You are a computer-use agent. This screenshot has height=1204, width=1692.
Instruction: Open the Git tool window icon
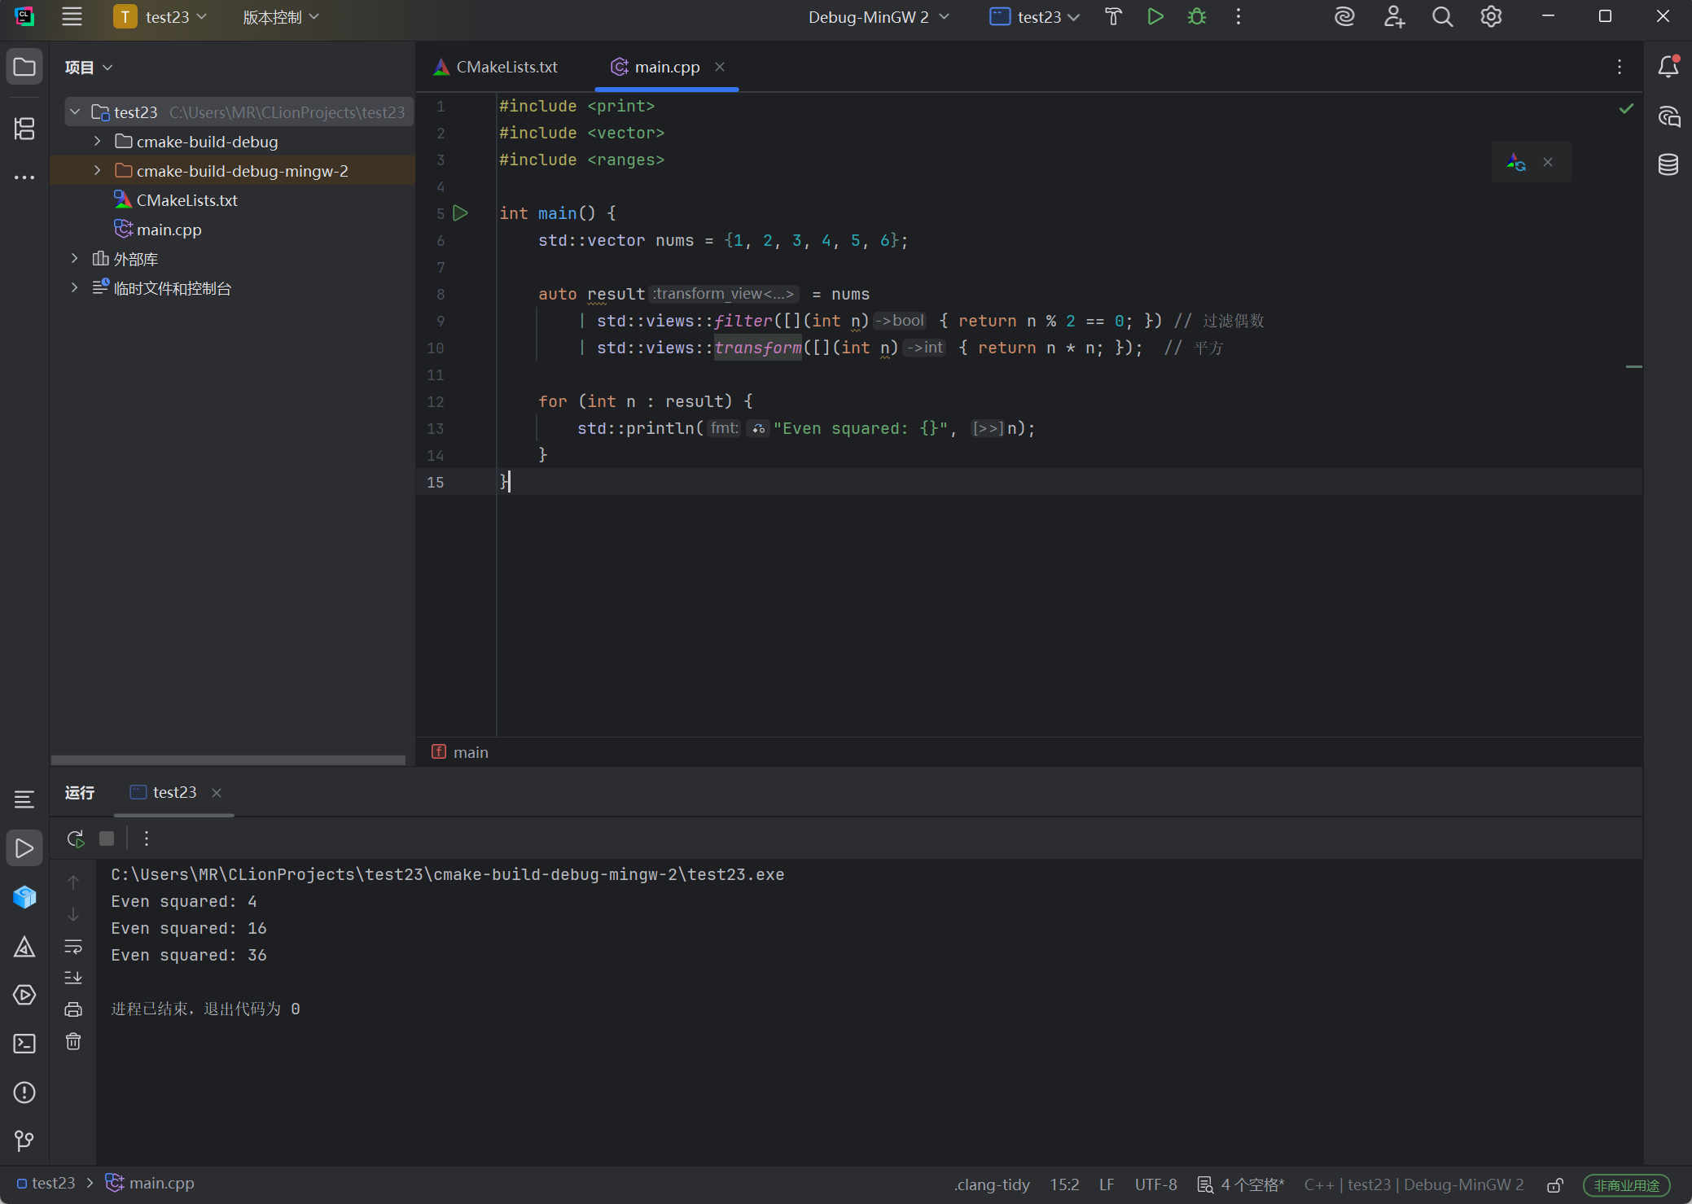pyautogui.click(x=24, y=1141)
